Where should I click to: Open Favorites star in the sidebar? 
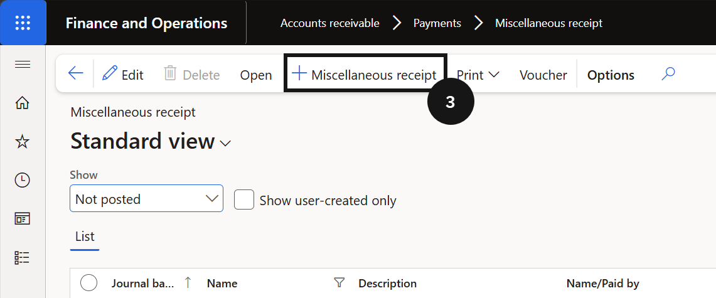23,142
